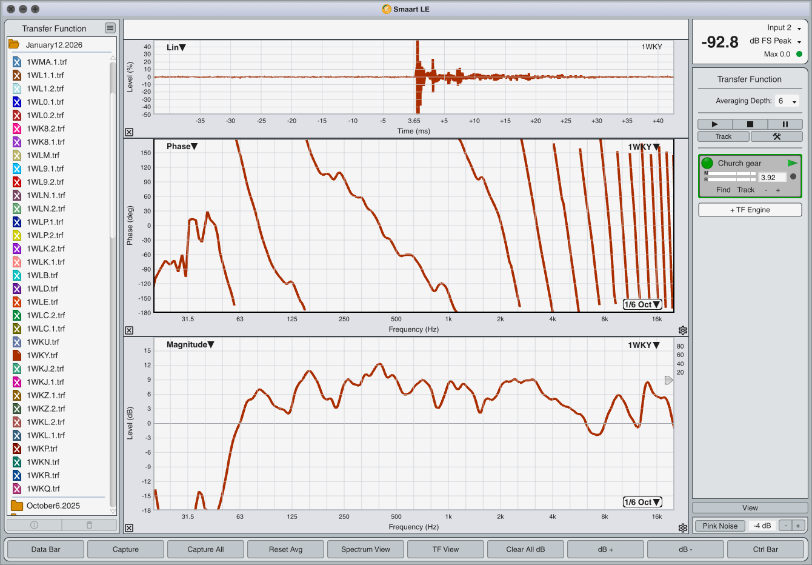Open measurement settings with wrench-hammer icon
The width and height of the screenshot is (812, 565).
[776, 136]
